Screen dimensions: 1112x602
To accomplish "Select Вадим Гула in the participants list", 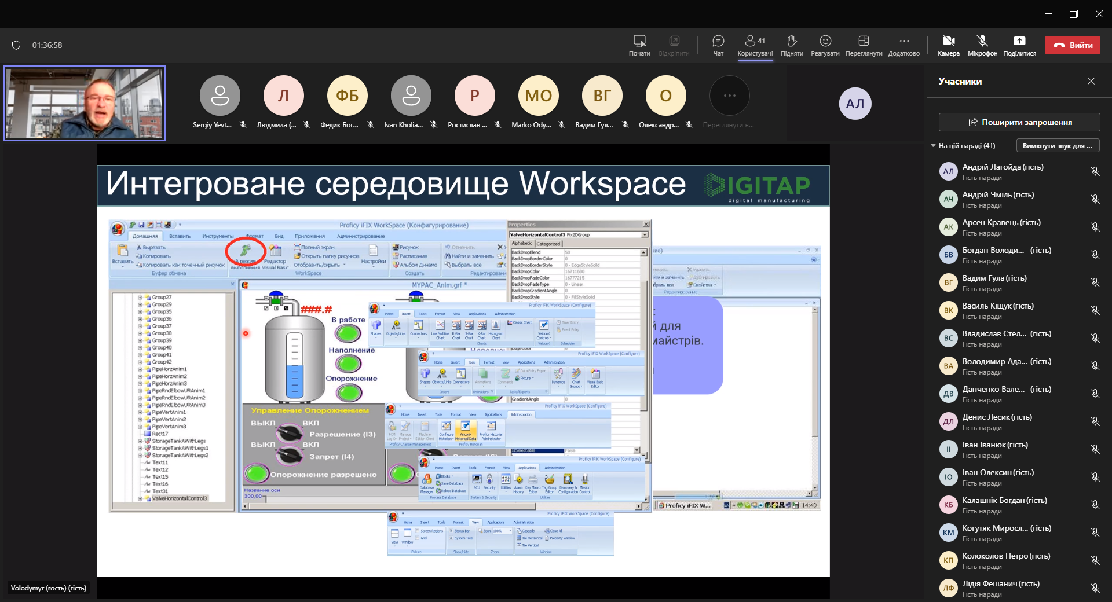I will tap(1019, 282).
